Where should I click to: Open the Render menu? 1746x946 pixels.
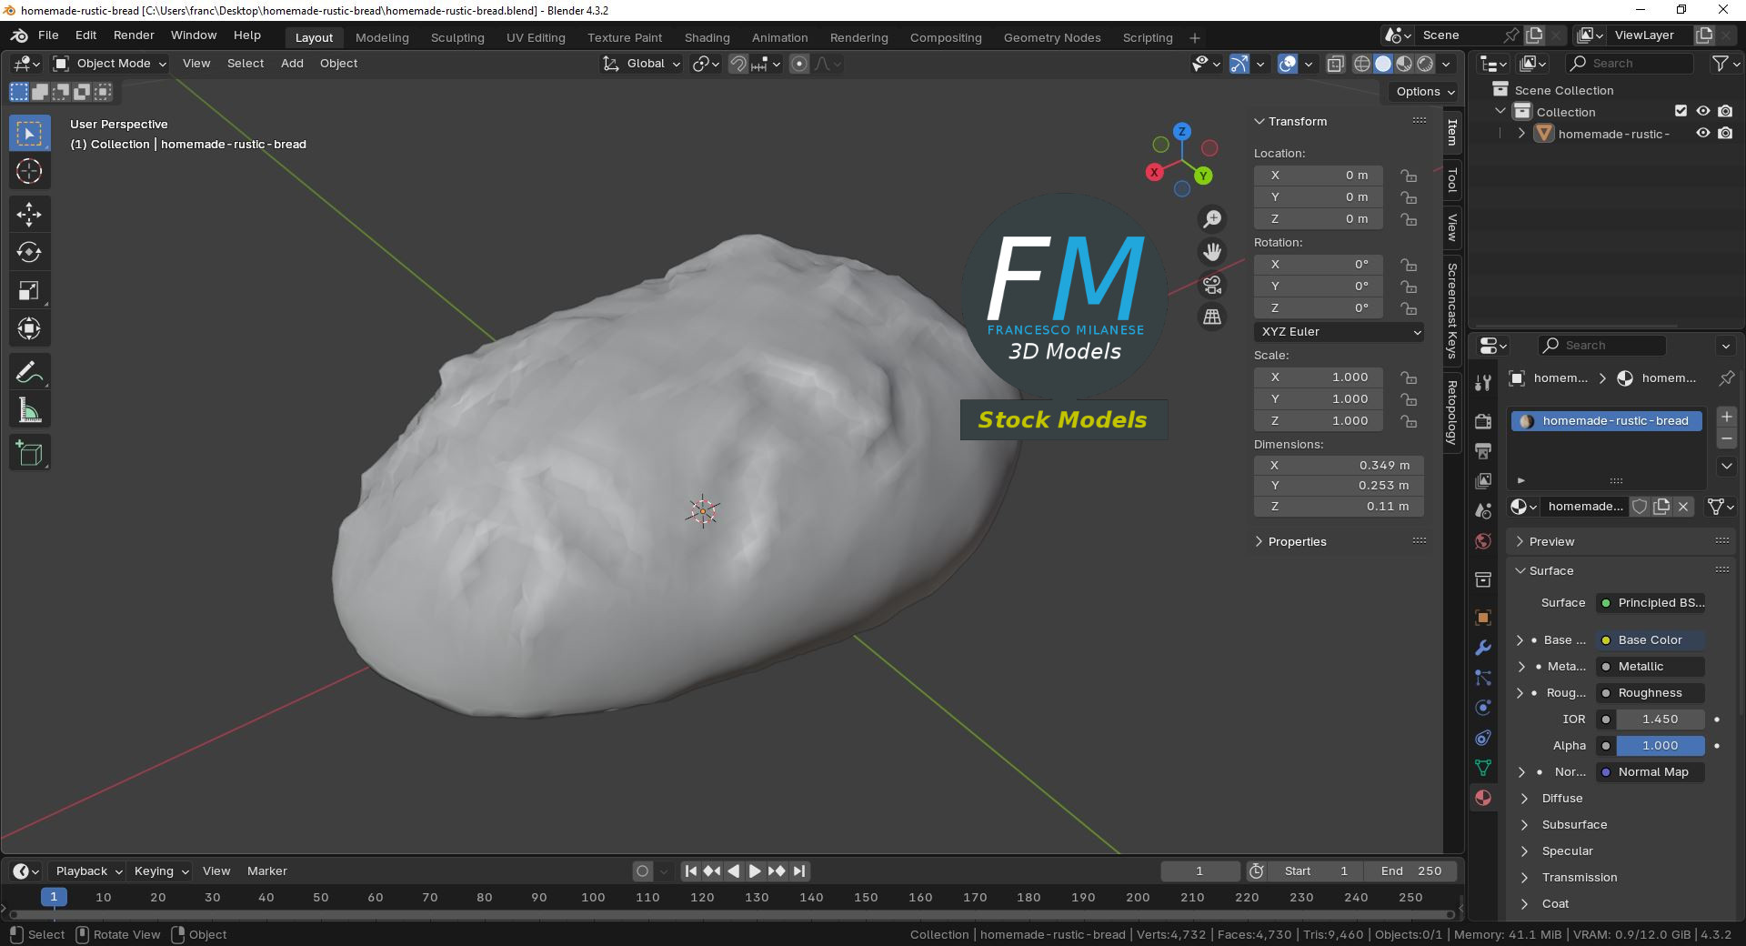pyautogui.click(x=134, y=35)
